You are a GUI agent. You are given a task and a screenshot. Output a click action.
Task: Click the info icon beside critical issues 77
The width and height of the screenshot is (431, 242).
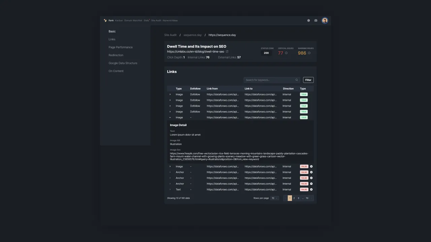coord(286,53)
